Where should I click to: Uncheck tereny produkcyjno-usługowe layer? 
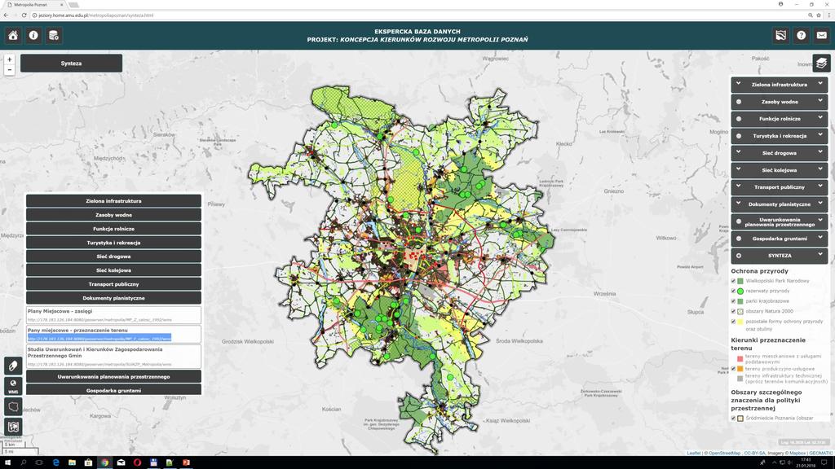click(x=733, y=369)
